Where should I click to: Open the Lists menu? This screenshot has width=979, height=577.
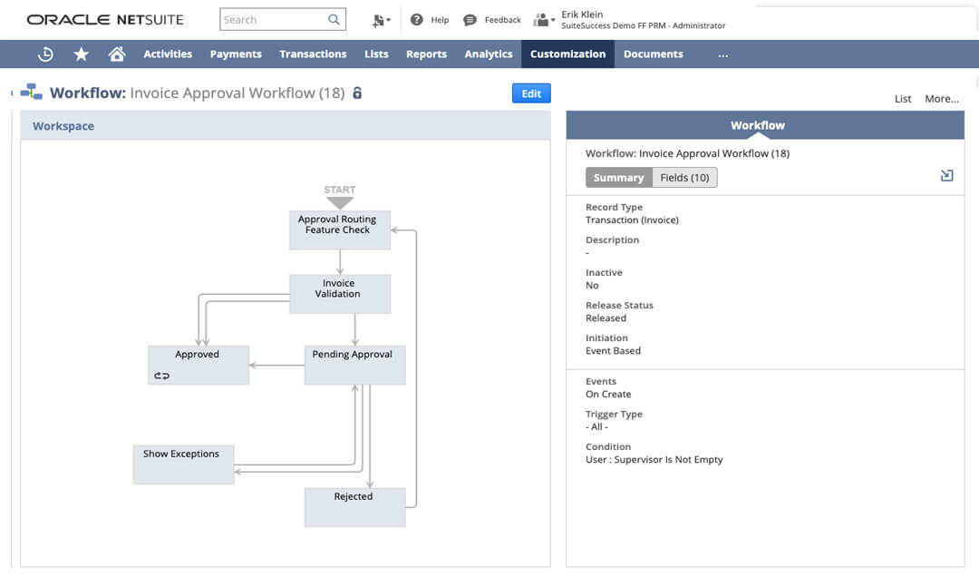(376, 54)
